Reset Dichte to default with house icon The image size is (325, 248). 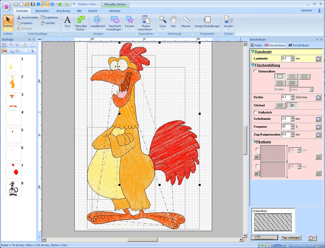[318, 98]
